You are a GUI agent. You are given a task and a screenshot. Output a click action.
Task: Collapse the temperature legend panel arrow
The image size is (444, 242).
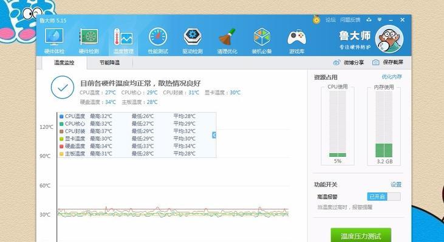(214, 135)
